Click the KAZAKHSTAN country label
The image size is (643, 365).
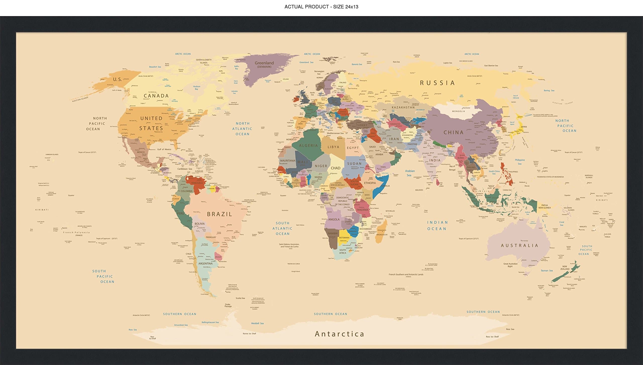tap(403, 107)
